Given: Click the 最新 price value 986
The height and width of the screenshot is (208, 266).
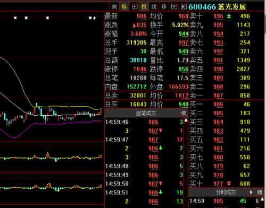Looking at the screenshot, I should 142,17.
